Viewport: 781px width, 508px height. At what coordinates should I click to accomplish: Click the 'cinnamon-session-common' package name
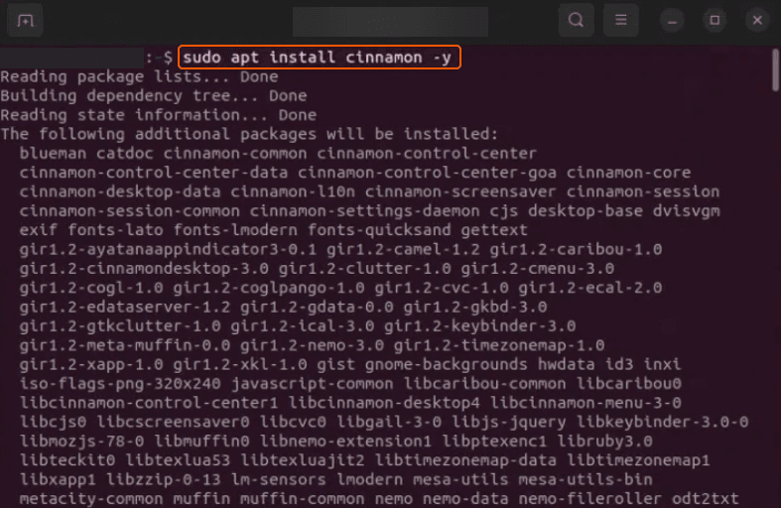pyautogui.click(x=129, y=210)
